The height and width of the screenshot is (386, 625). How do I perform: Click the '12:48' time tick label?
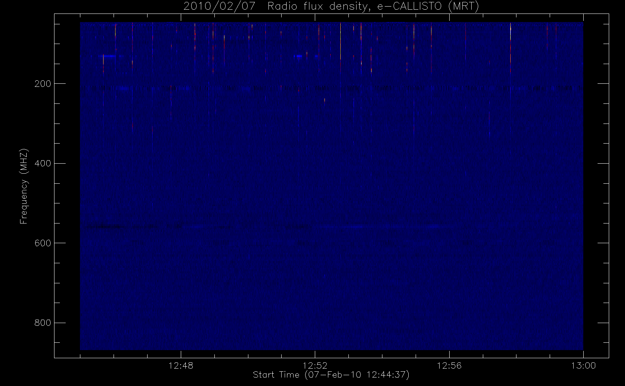(x=181, y=366)
